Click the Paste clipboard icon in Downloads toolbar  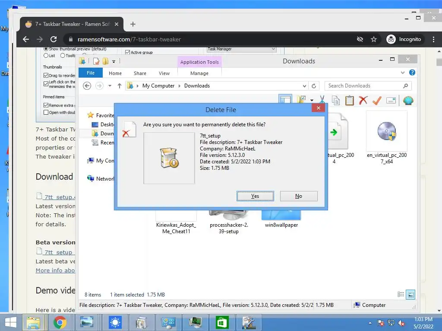pyautogui.click(x=349, y=100)
